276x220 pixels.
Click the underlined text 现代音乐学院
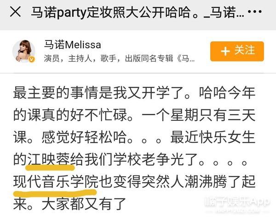tap(56, 181)
